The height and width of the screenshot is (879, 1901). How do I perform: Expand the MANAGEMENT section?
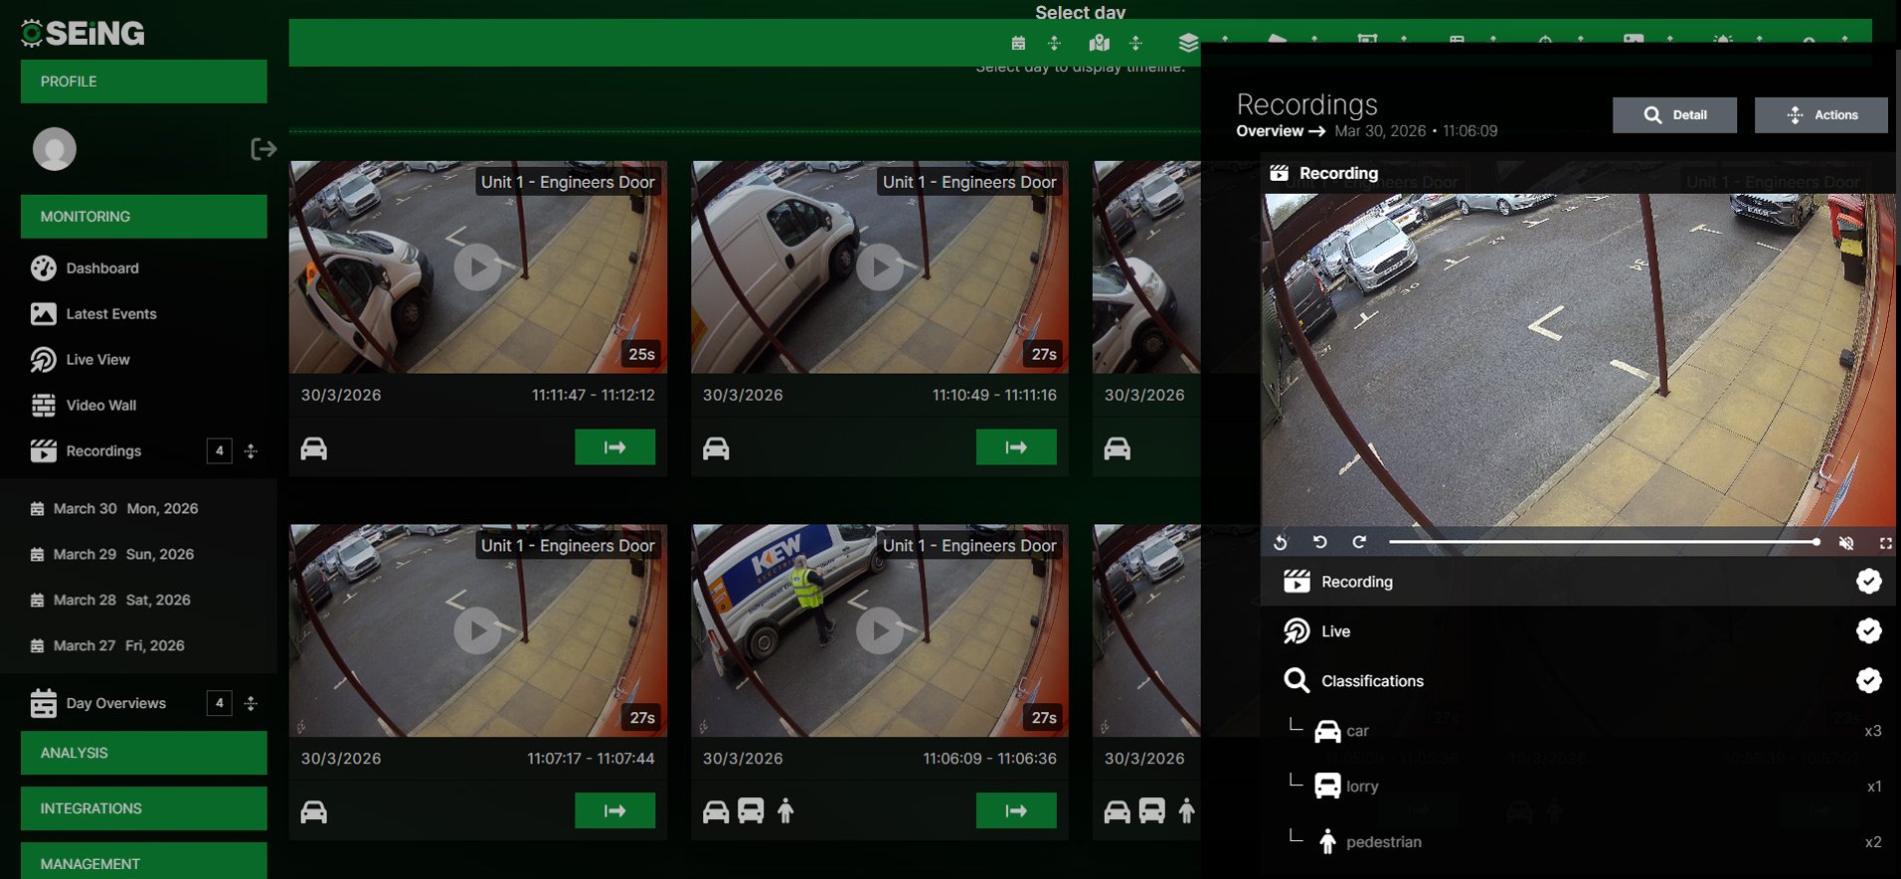(144, 861)
